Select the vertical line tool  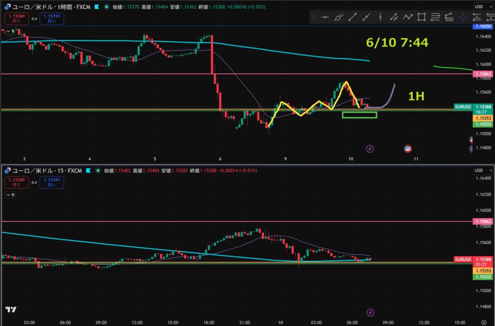pyautogui.click(x=380, y=17)
